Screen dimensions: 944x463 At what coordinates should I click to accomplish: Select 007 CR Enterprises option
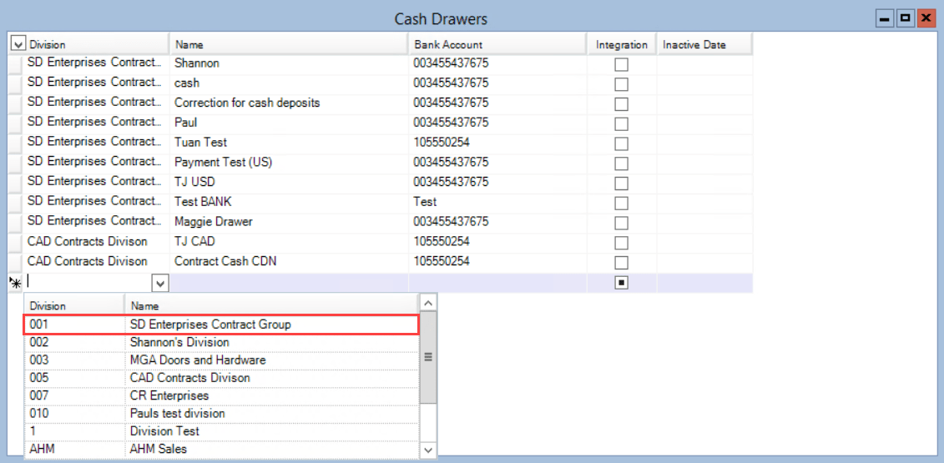coord(221,396)
